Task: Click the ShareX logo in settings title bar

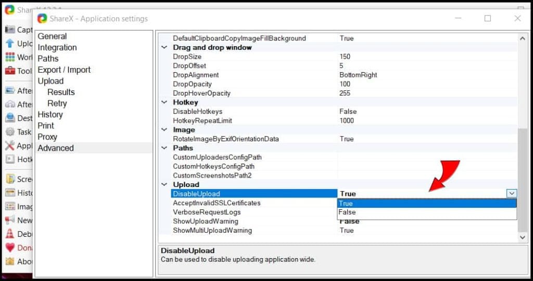Action: (x=42, y=18)
